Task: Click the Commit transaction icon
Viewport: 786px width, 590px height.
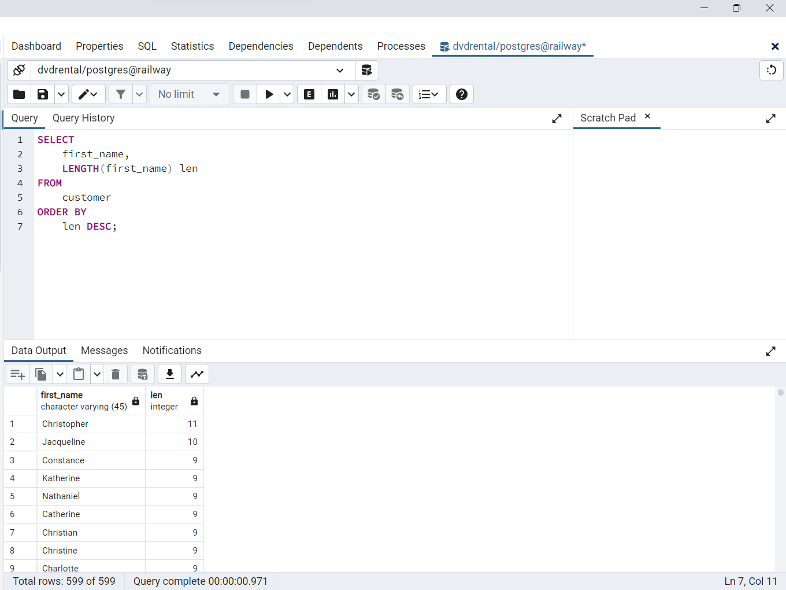Action: (374, 94)
